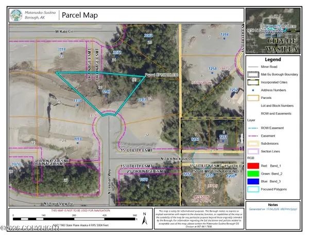Click the ROW Easement dashed line symbol
This screenshot has width=309, height=239.
[x=253, y=128]
